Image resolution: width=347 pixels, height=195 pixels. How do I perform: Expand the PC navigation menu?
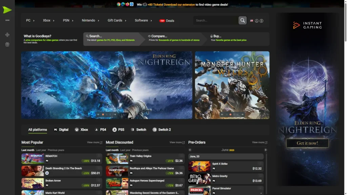pyautogui.click(x=30, y=20)
